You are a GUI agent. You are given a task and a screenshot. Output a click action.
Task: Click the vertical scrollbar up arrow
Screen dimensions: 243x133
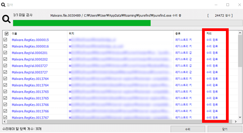240,33
